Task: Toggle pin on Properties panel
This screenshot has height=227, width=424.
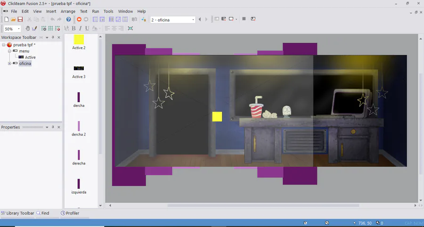Action: pyautogui.click(x=53, y=127)
